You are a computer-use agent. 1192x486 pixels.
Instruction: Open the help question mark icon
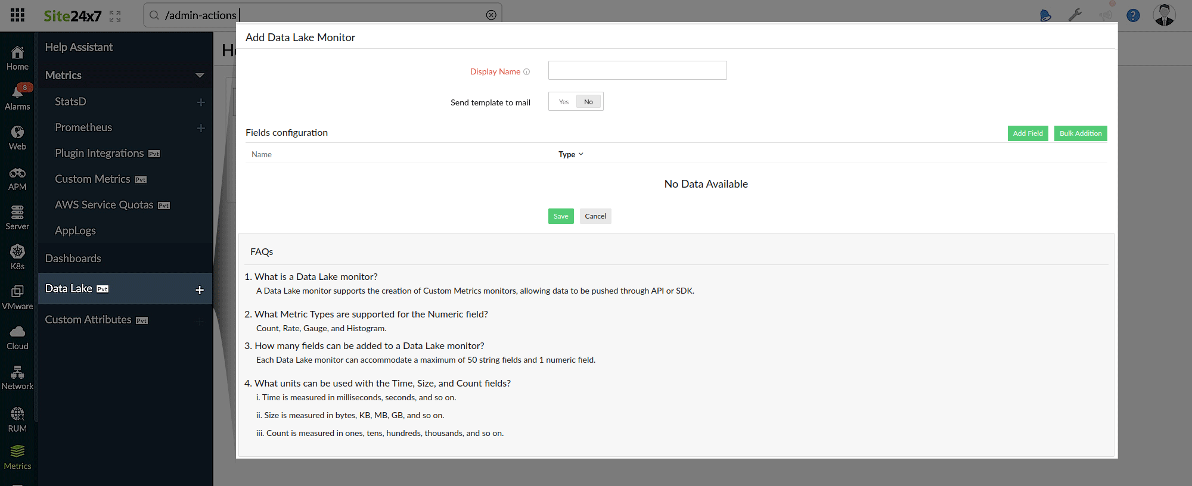click(1133, 15)
